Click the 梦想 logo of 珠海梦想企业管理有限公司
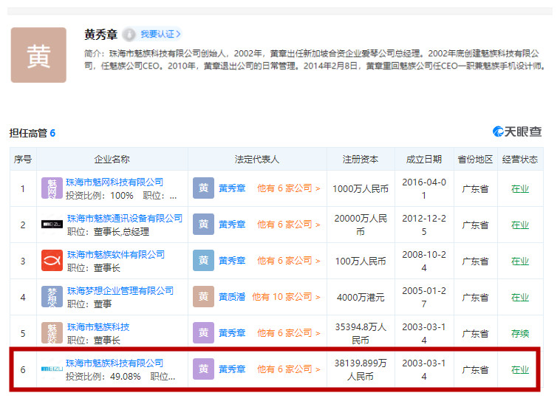The height and width of the screenshot is (407, 560). tap(52, 297)
